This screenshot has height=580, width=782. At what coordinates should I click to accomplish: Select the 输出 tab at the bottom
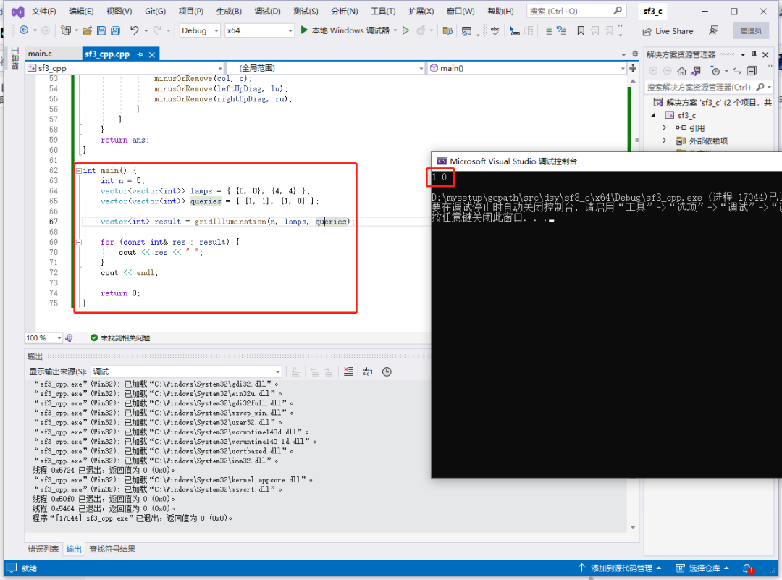74,549
